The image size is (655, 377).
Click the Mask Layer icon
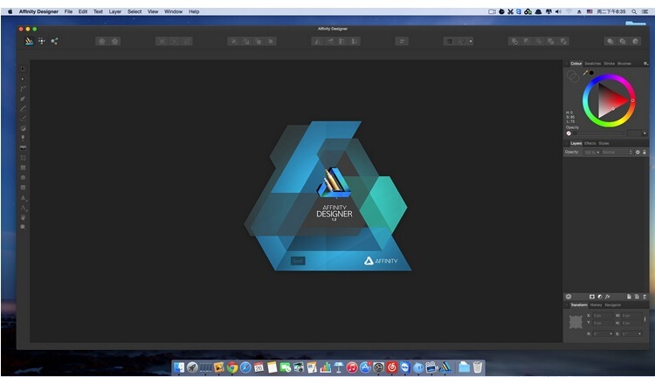click(592, 297)
